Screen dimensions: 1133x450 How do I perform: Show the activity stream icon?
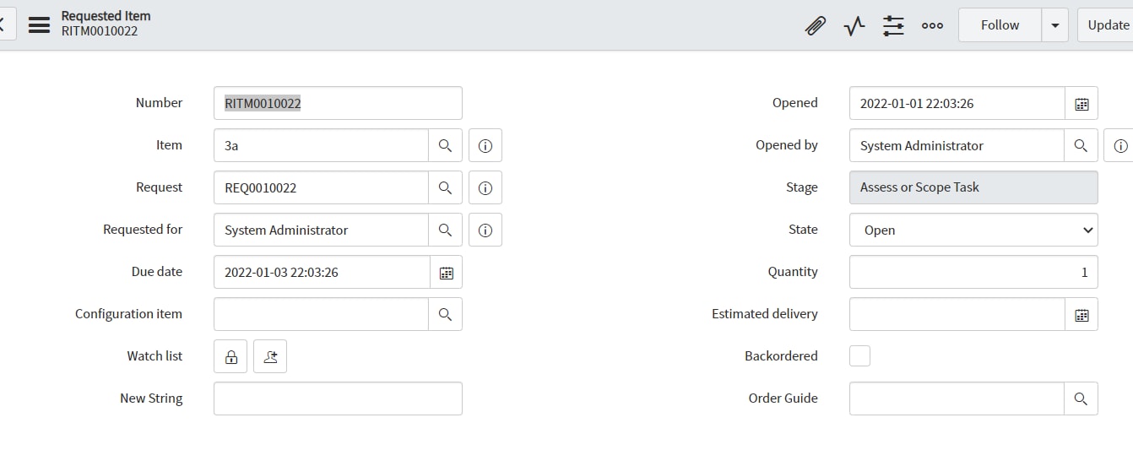point(854,25)
